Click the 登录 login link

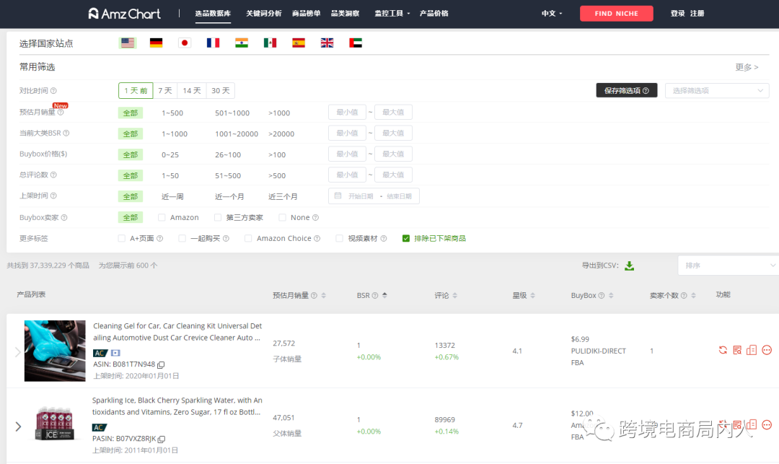click(x=677, y=14)
